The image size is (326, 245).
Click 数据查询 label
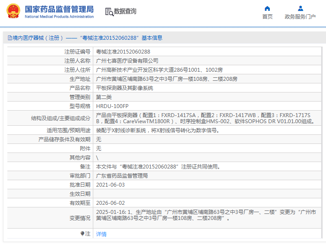(x=125, y=11)
